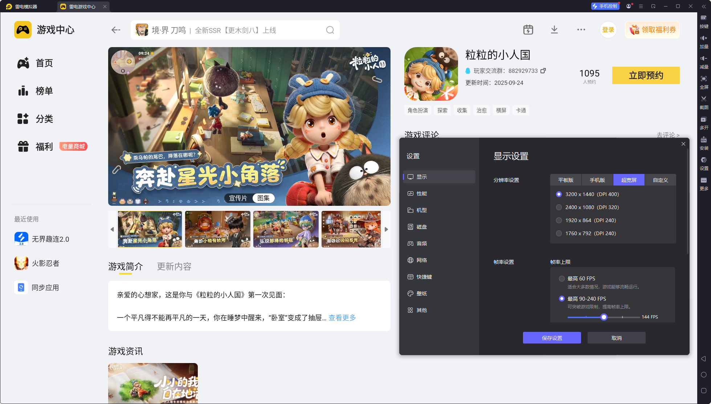Select 1920 x 864 resolution option
The width and height of the screenshot is (711, 404).
pyautogui.click(x=559, y=220)
